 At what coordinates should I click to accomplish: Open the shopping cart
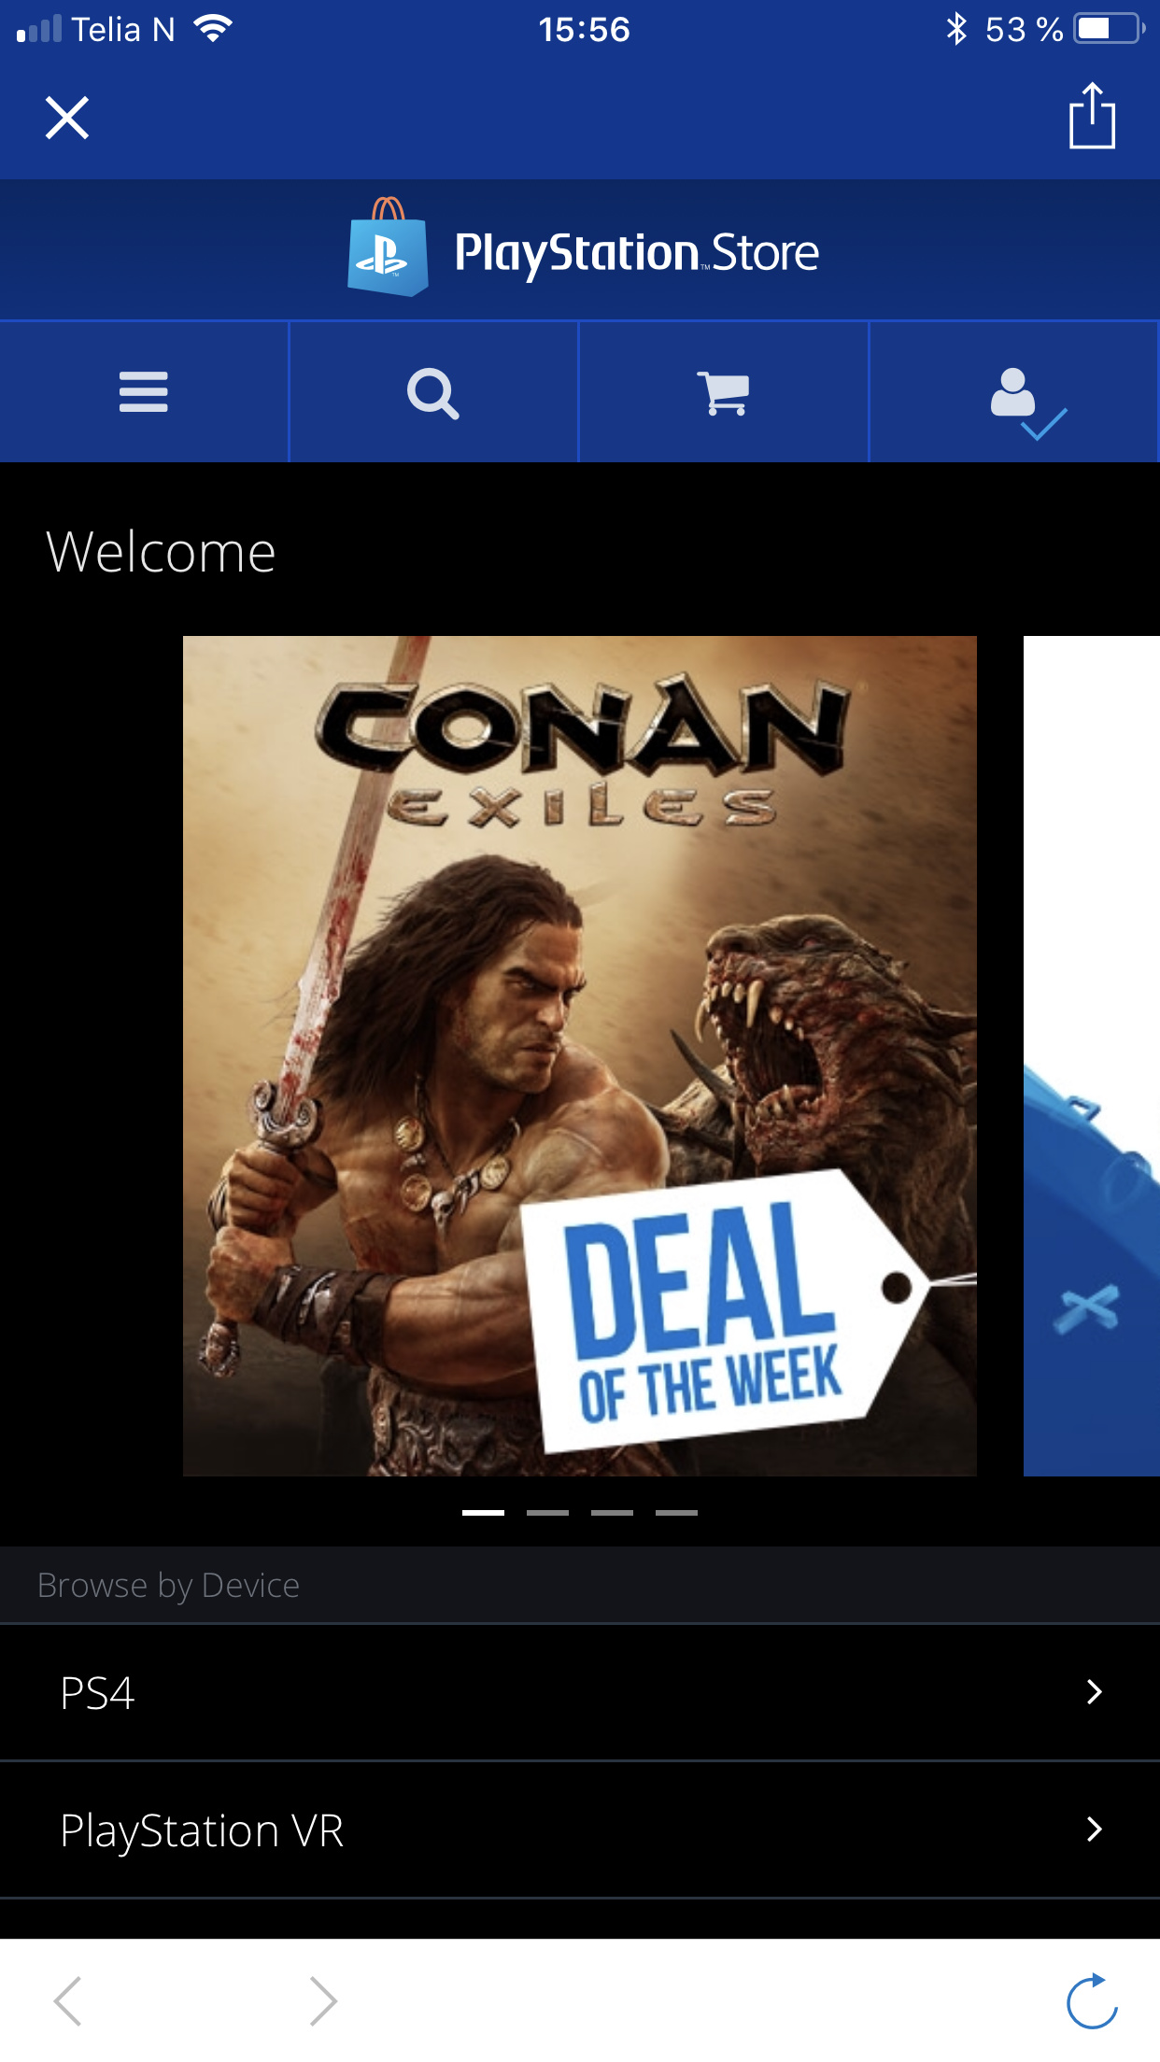point(724,392)
